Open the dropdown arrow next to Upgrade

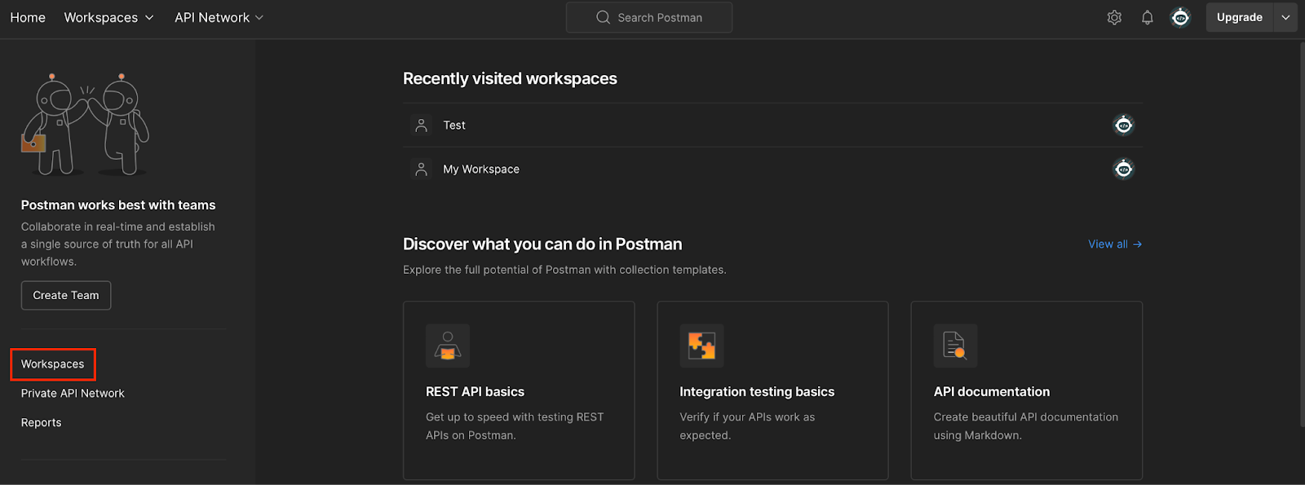tap(1285, 17)
